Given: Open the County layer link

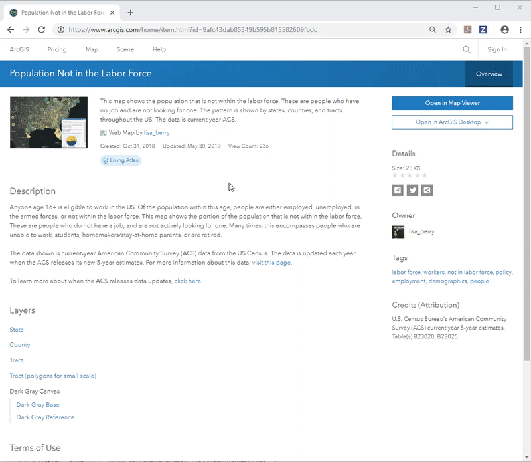Looking at the screenshot, I should point(20,344).
